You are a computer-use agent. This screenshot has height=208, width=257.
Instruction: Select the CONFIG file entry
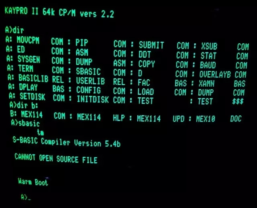tap(88, 90)
